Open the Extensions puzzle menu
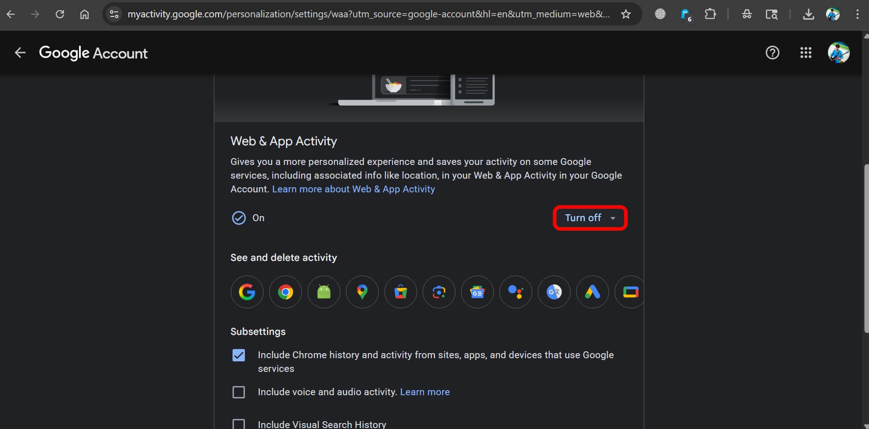 tap(710, 14)
